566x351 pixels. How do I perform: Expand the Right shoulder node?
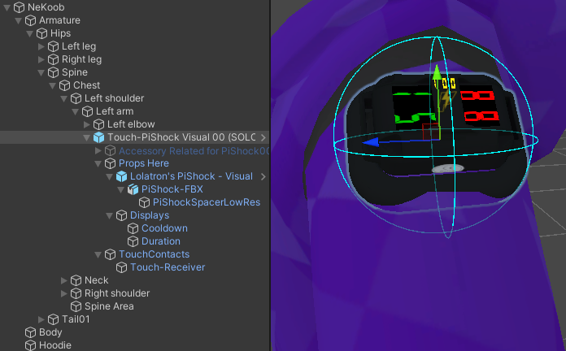point(64,293)
